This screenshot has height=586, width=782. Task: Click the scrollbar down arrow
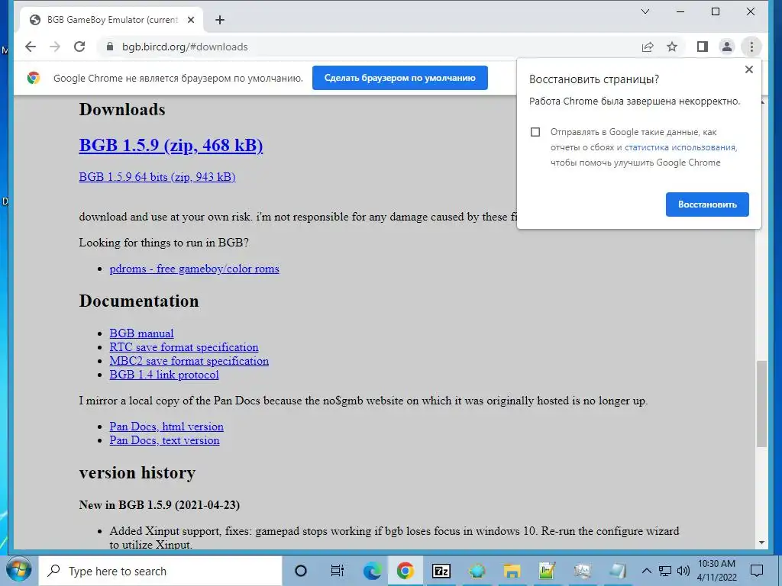point(761,543)
